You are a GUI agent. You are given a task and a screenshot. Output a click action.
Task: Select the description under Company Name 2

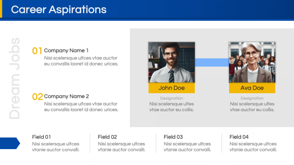tap(81, 107)
